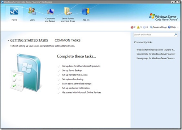
Task: Open Web site for Windows Server Aurora link
Action: (156, 50)
